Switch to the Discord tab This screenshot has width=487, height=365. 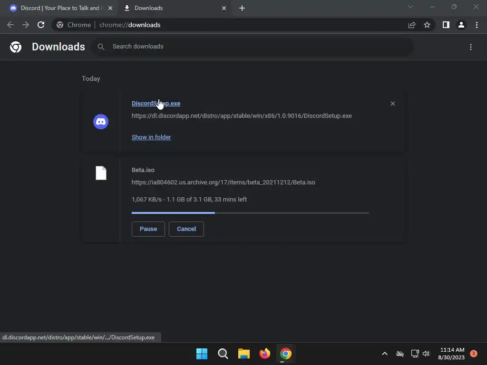coord(59,8)
